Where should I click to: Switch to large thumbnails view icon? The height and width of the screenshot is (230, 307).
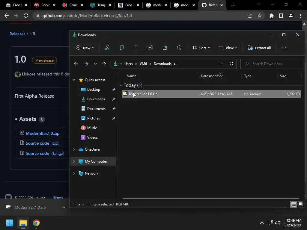(x=300, y=204)
